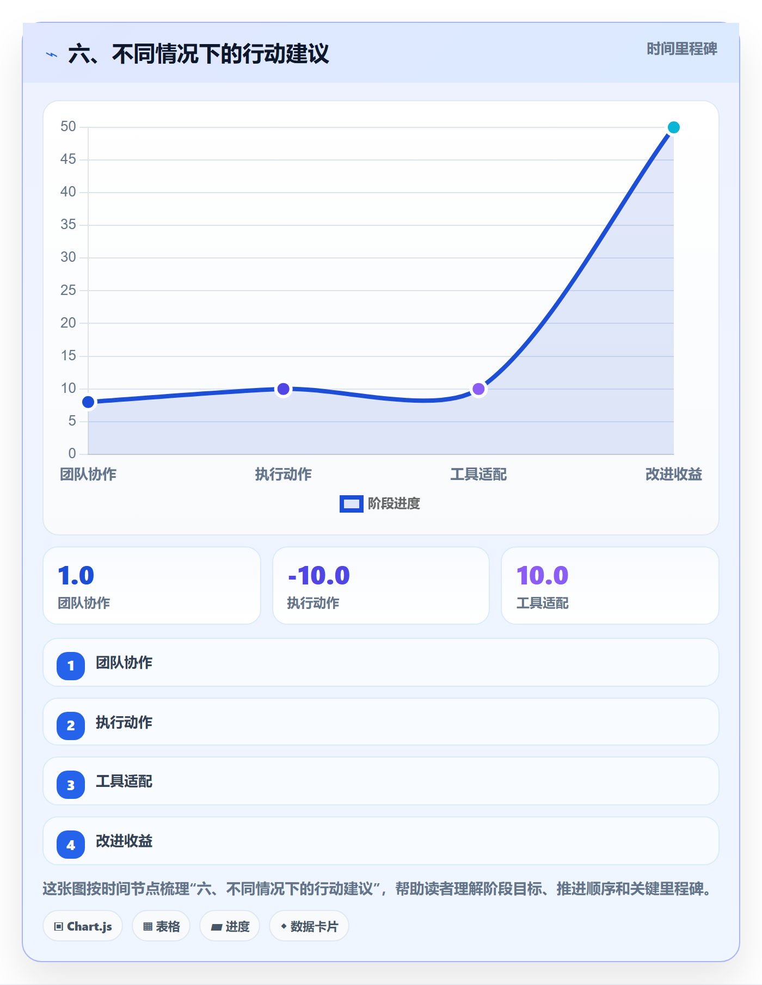This screenshot has height=985, width=762.
Task: Click the indigo 执行动作 chart data point
Action: 283,389
